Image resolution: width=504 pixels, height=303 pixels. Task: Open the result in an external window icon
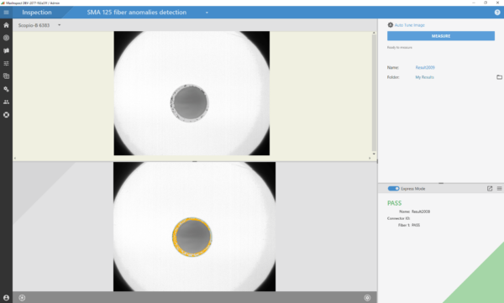tap(490, 189)
